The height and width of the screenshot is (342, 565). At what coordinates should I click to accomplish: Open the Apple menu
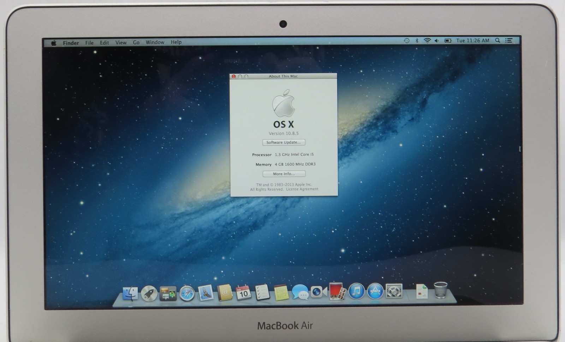click(x=54, y=43)
